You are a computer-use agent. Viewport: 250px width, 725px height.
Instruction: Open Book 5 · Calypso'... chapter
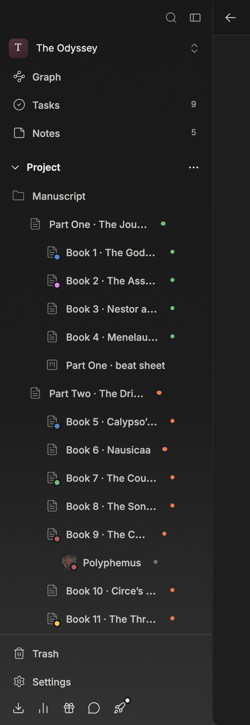(111, 422)
